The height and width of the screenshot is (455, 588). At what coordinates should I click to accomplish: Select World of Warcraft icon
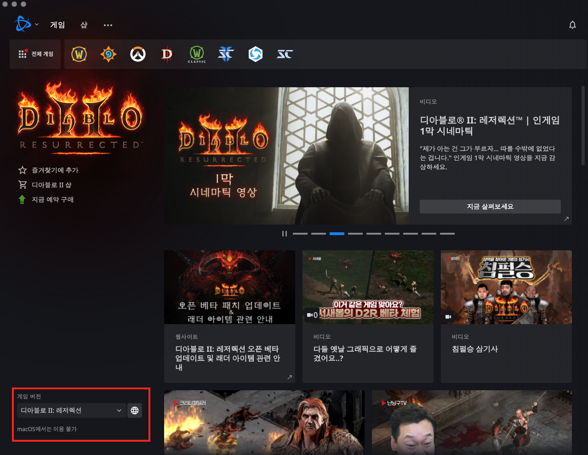coord(79,54)
